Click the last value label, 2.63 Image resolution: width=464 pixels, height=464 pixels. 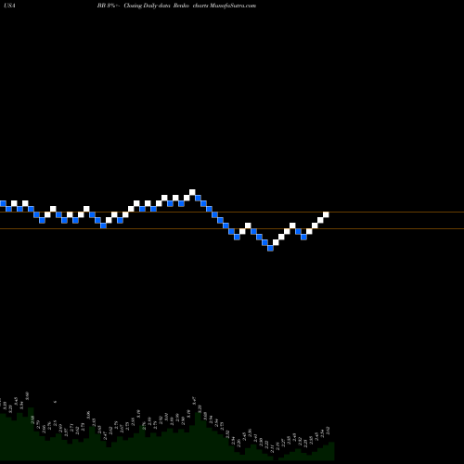click(x=329, y=431)
